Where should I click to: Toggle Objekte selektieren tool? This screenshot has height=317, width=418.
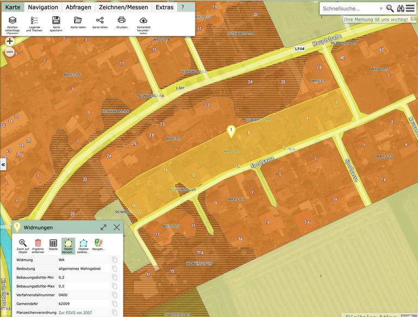(83, 243)
